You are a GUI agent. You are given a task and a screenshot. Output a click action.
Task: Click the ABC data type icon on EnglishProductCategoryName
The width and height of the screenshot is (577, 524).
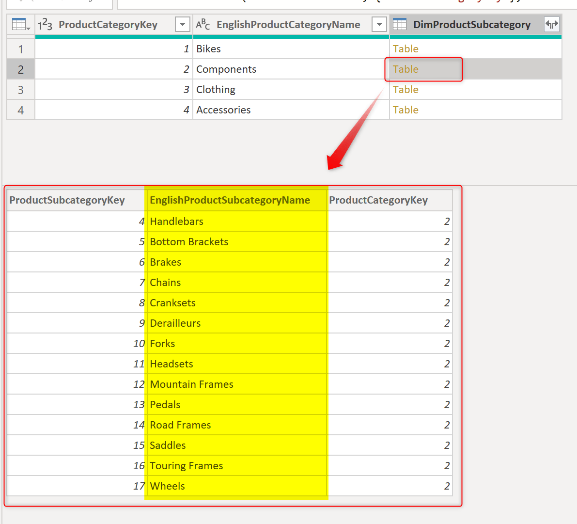203,24
